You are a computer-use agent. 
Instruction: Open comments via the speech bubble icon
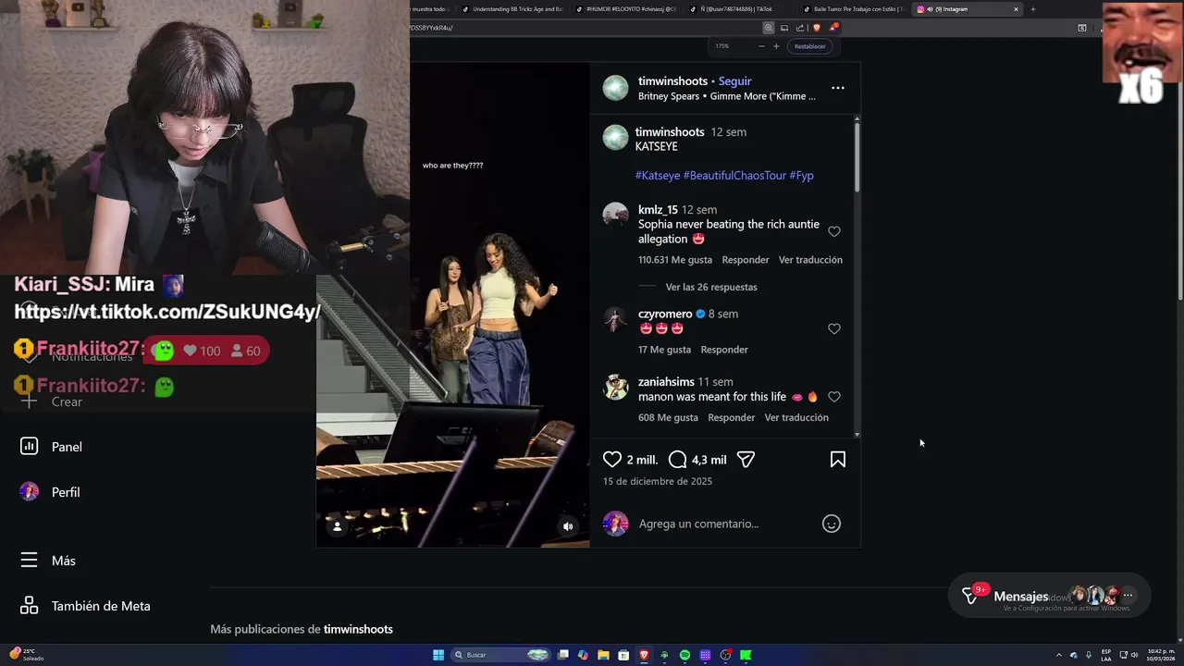coord(677,460)
